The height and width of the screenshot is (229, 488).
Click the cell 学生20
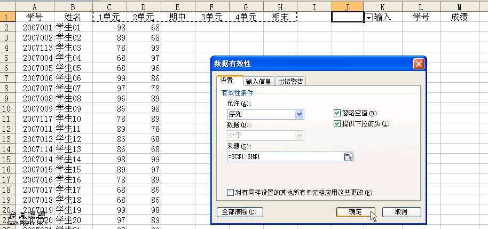click(x=73, y=220)
